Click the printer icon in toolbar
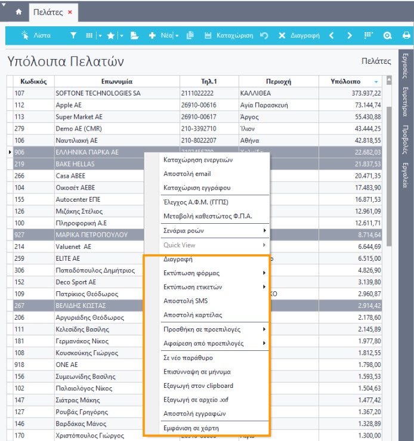The height and width of the screenshot is (441, 414). [x=406, y=36]
